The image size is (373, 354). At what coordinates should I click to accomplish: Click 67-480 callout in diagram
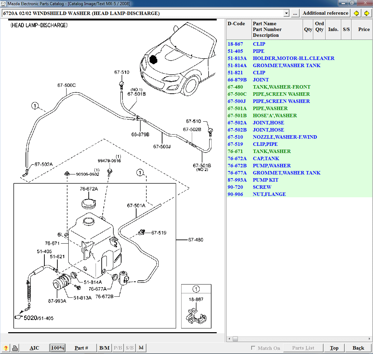[196, 240]
